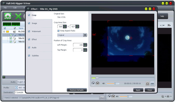This screenshot has height=102, width=175.
Task: Stop the Effect dialog preview playback
Action: [98, 83]
